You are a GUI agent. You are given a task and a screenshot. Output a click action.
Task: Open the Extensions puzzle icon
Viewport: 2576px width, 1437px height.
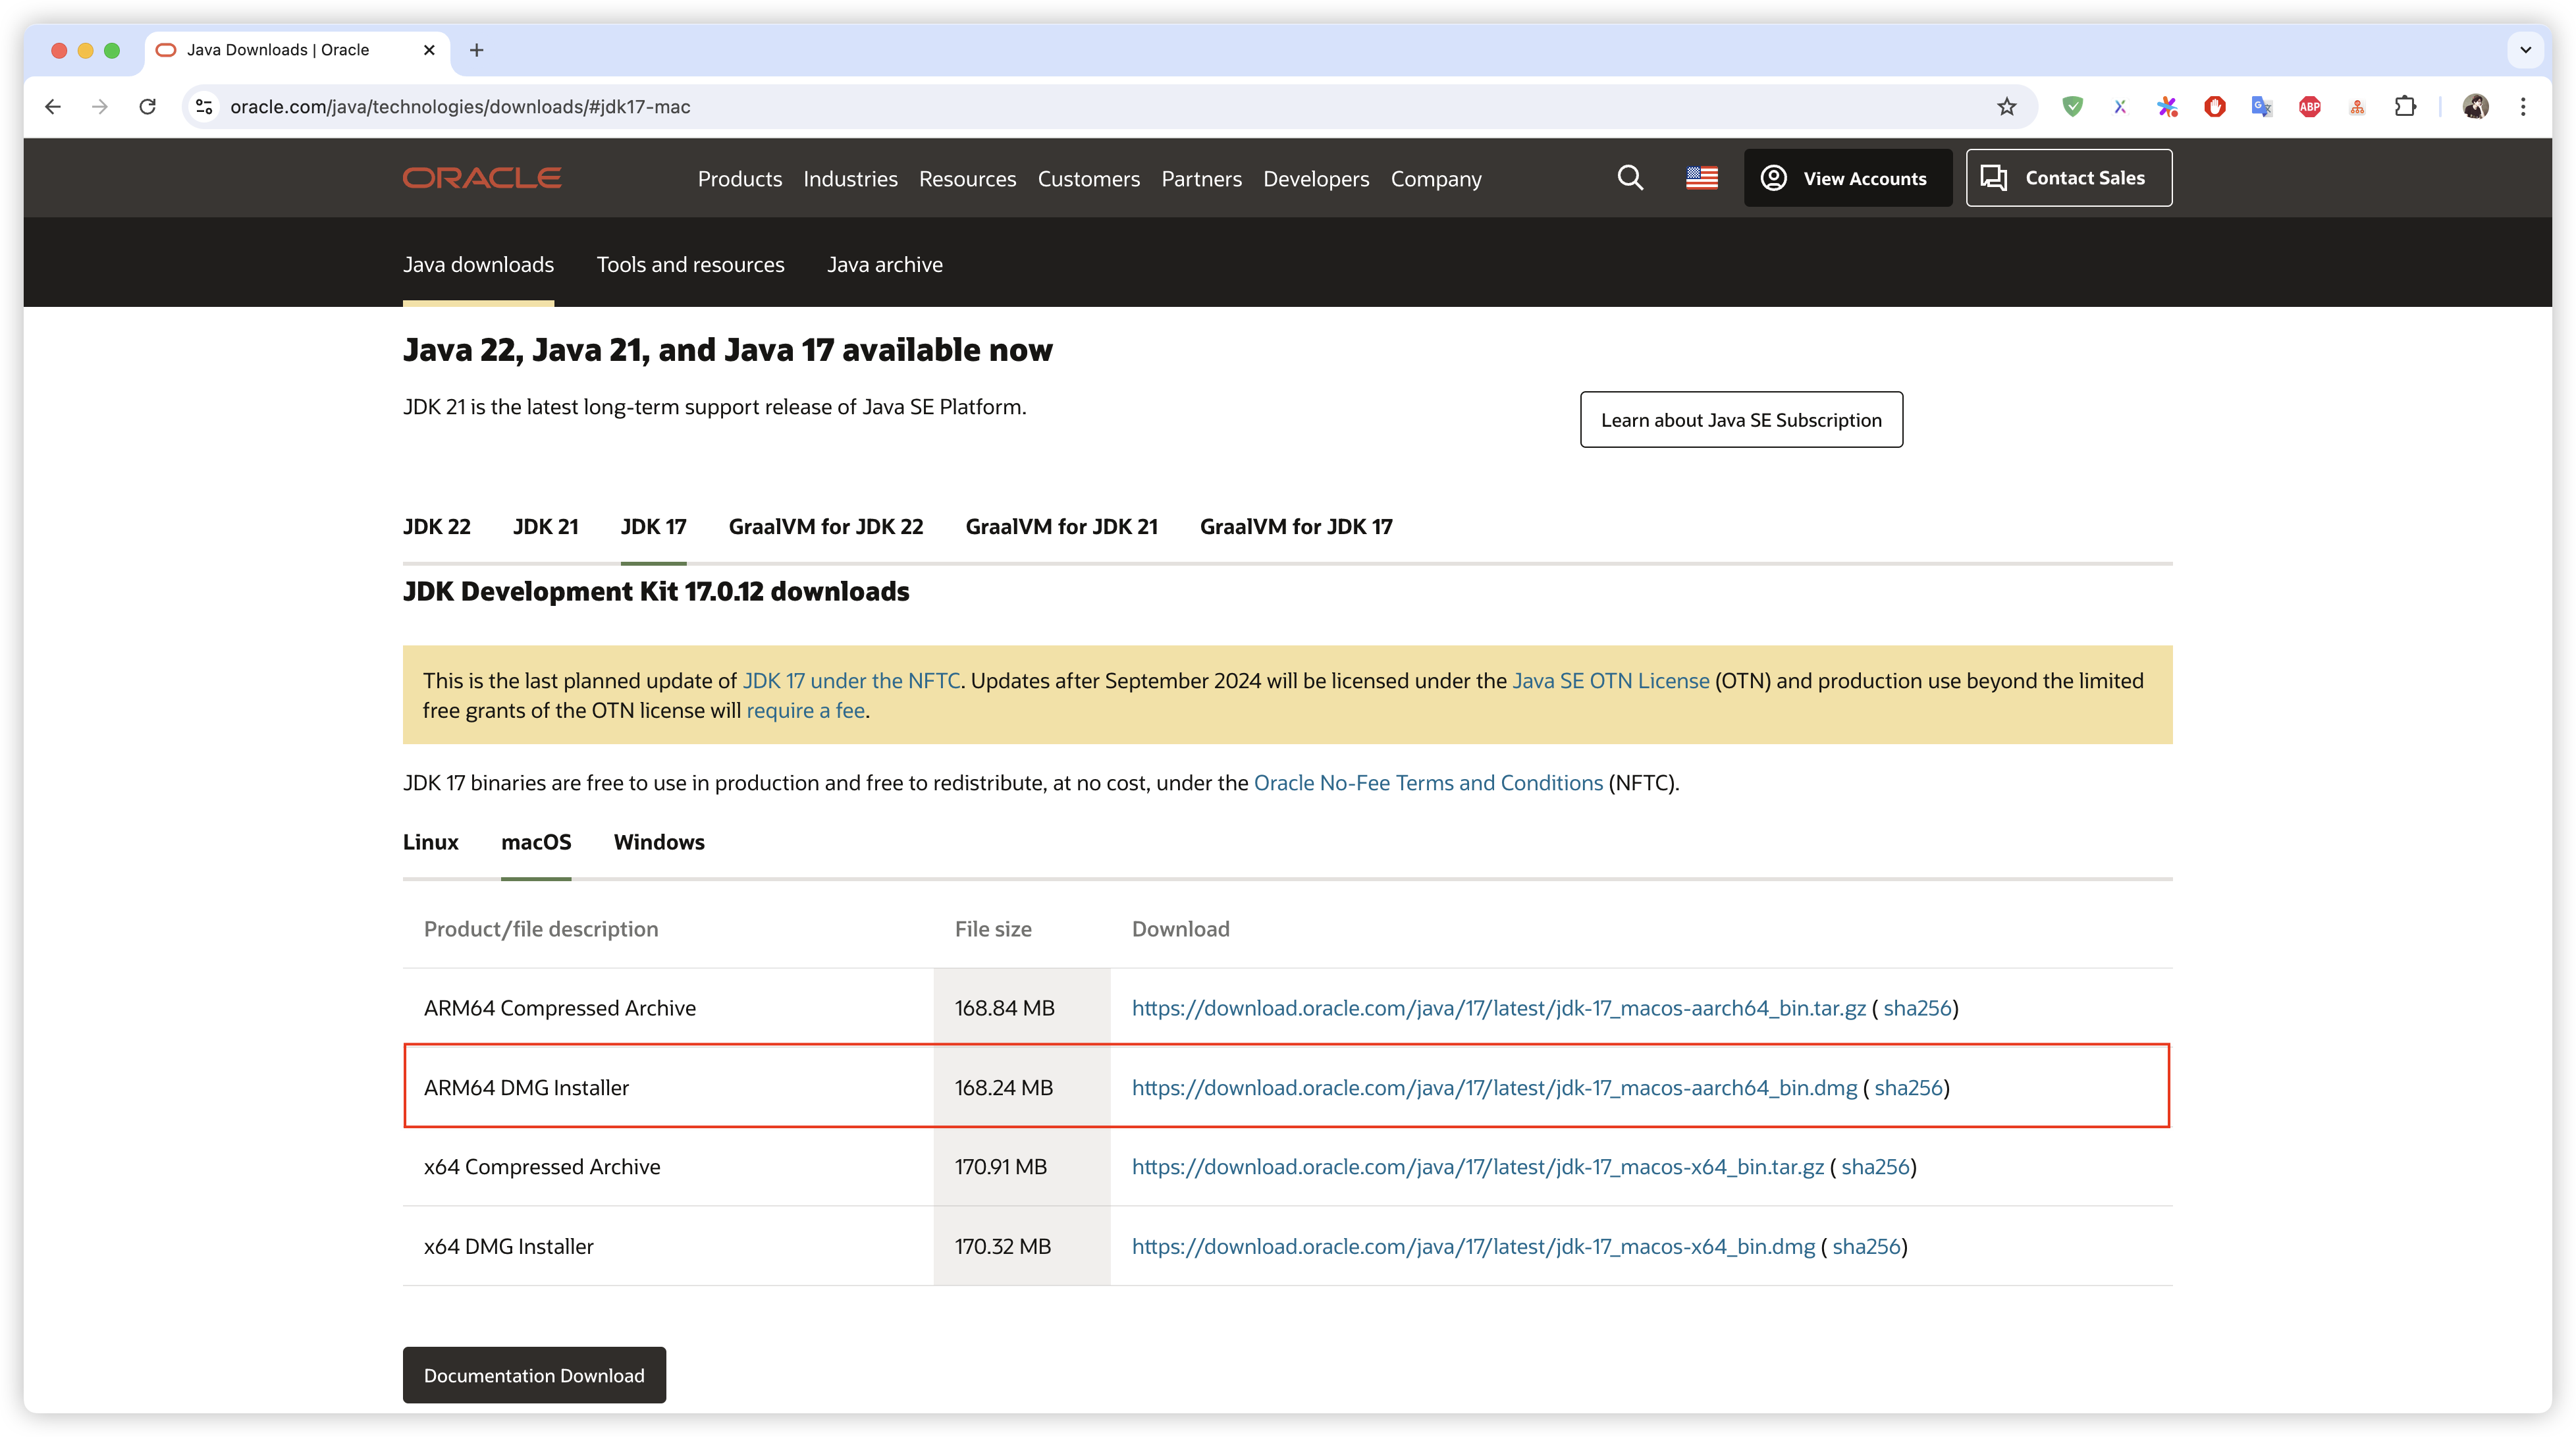click(2405, 107)
